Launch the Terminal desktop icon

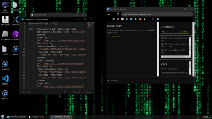click(16, 20)
